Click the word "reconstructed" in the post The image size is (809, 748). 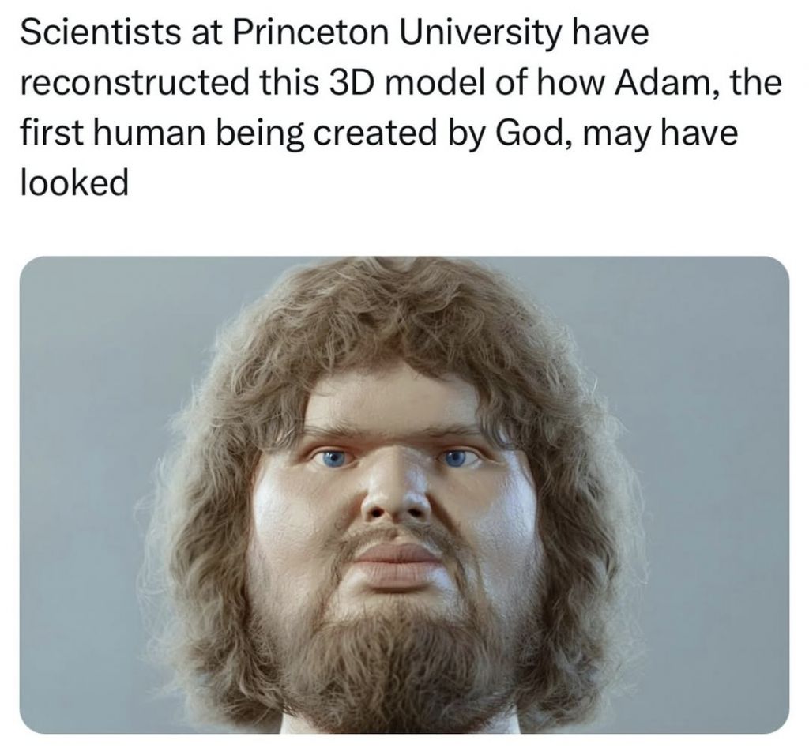click(x=134, y=84)
